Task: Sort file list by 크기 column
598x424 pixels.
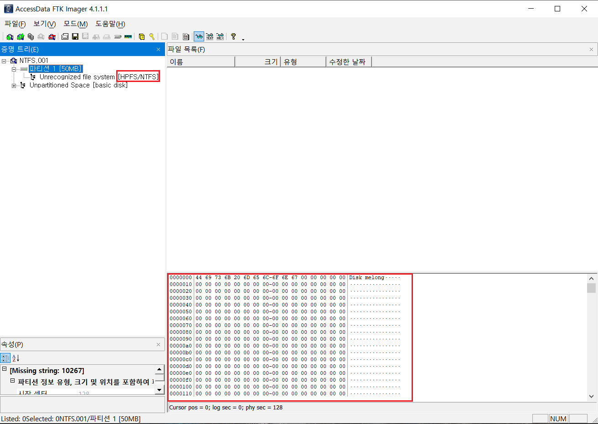Action: [258, 62]
